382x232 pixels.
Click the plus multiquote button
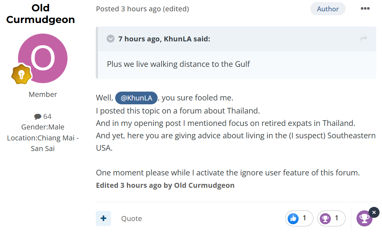(x=103, y=218)
